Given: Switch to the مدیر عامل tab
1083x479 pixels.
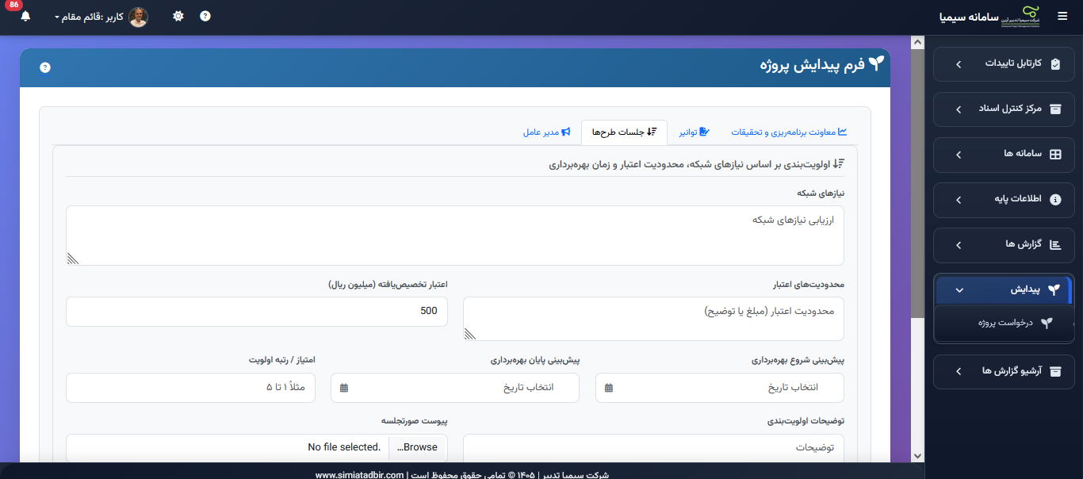Looking at the screenshot, I should (x=546, y=132).
